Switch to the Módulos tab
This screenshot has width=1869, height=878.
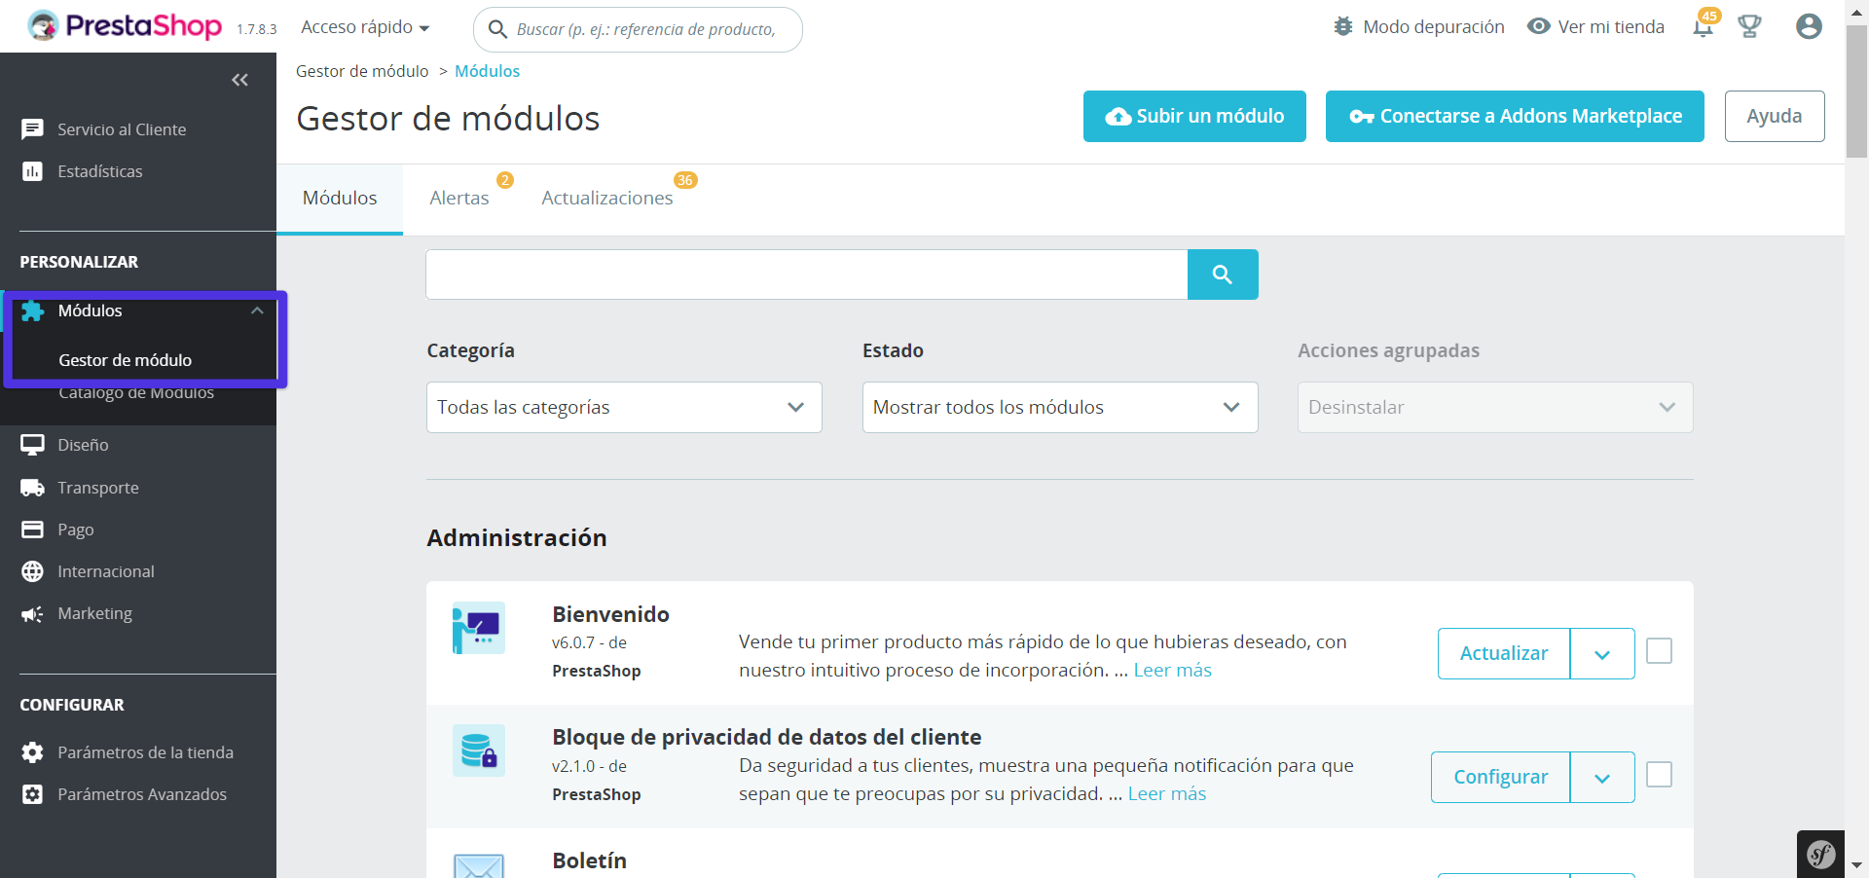[340, 199]
